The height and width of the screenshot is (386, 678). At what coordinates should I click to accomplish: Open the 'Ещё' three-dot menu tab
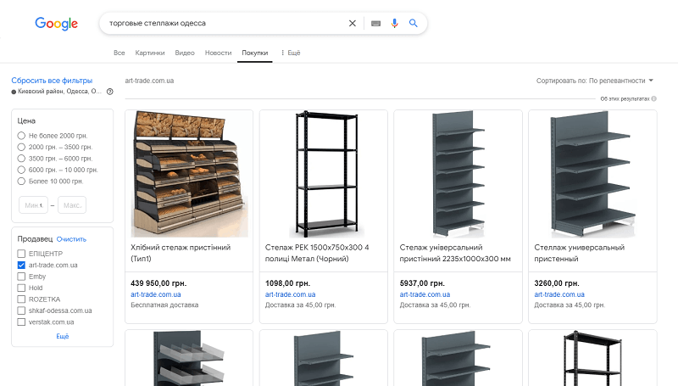pyautogui.click(x=291, y=53)
